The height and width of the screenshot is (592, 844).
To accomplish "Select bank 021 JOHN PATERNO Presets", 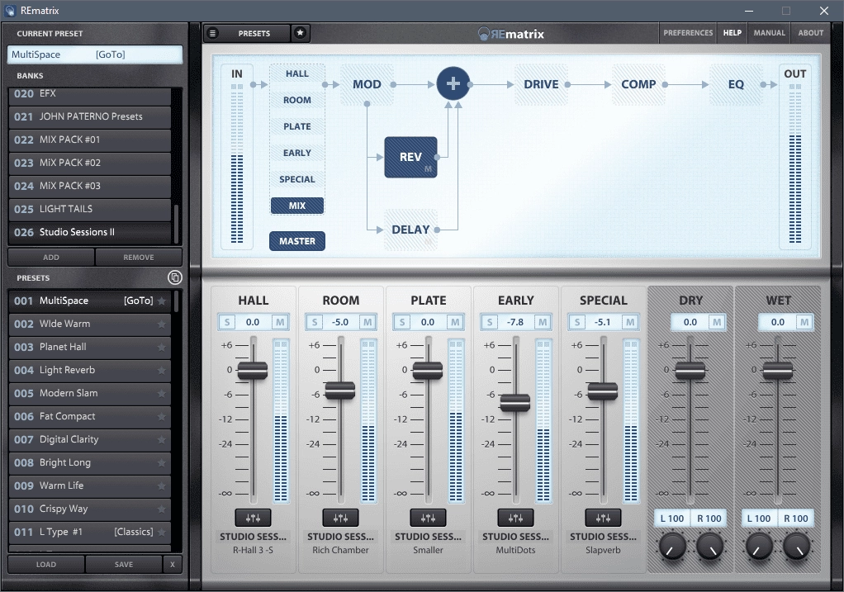I will point(90,116).
